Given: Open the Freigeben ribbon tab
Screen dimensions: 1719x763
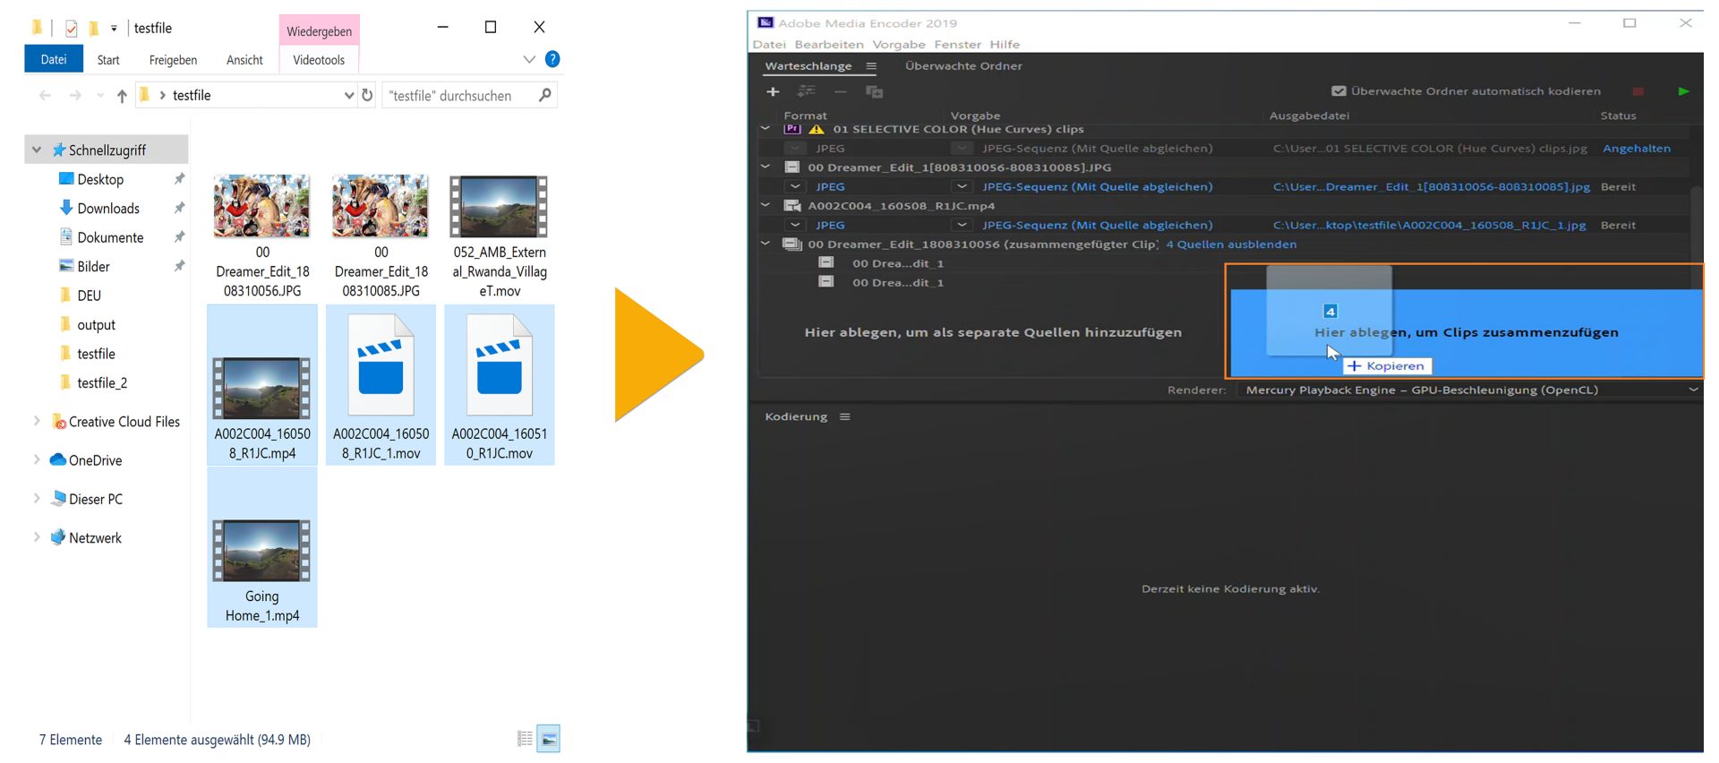Looking at the screenshot, I should [173, 60].
